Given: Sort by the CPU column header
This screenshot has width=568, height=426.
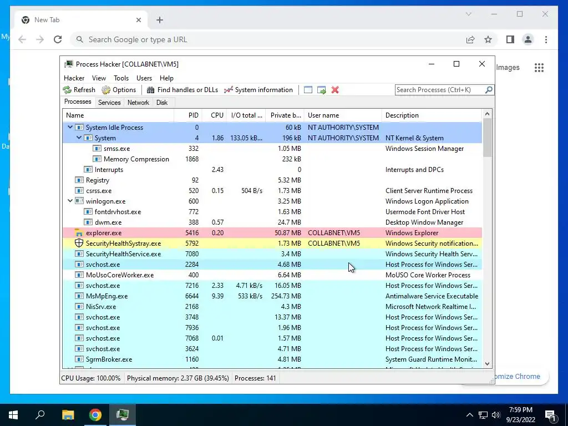Looking at the screenshot, I should tap(215, 115).
